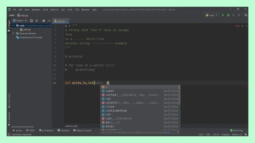Choose 'bytes' from completion list
255x143 pixels.
pos(140,126)
